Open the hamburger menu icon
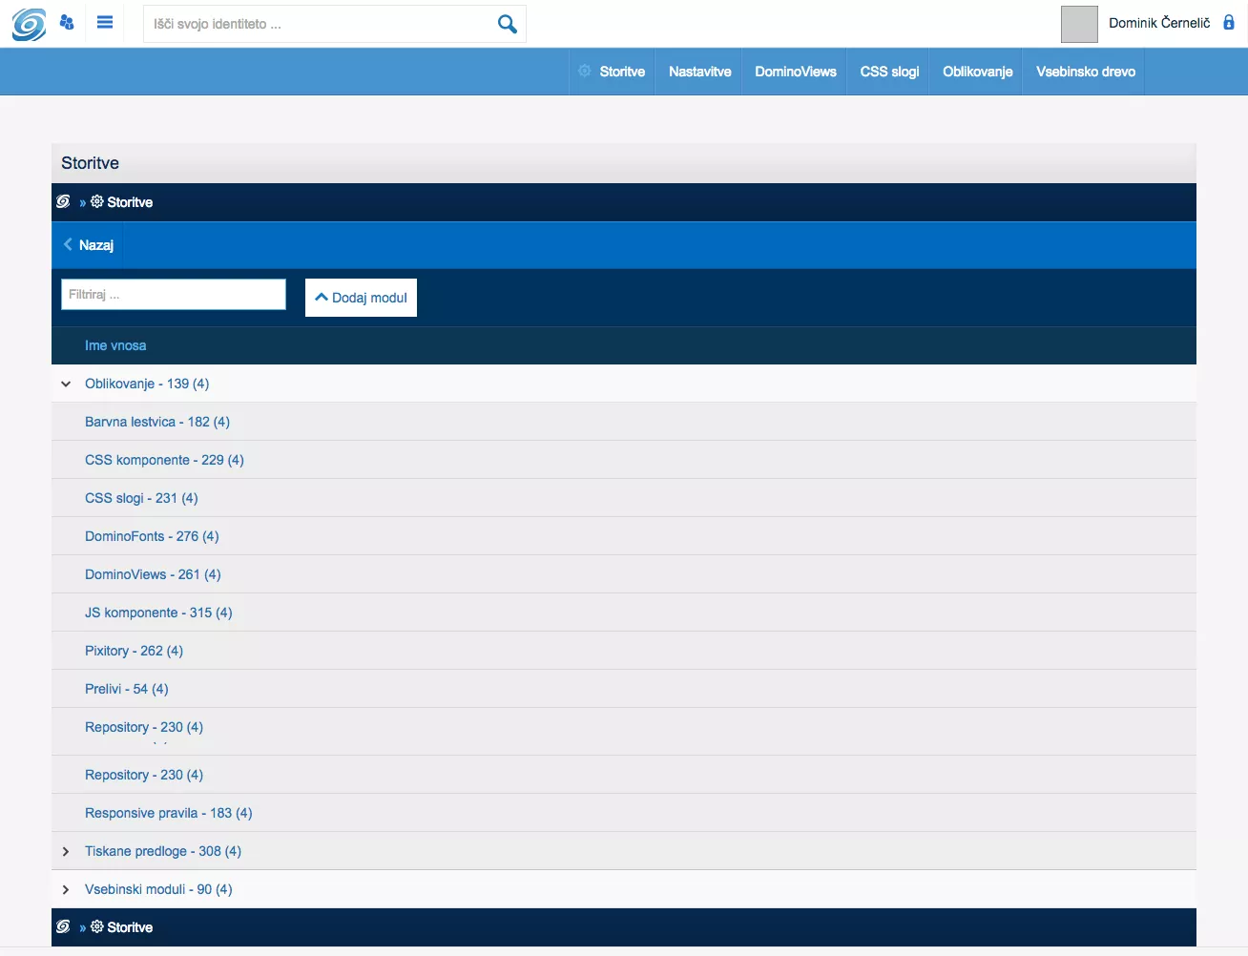The image size is (1248, 956). point(105,23)
